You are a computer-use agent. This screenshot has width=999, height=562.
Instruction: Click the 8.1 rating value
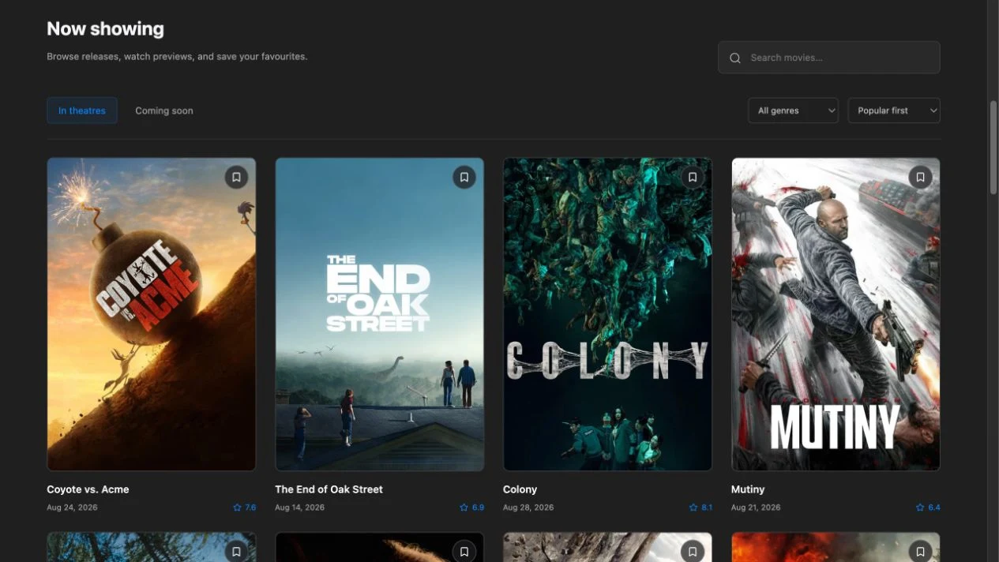coord(707,508)
